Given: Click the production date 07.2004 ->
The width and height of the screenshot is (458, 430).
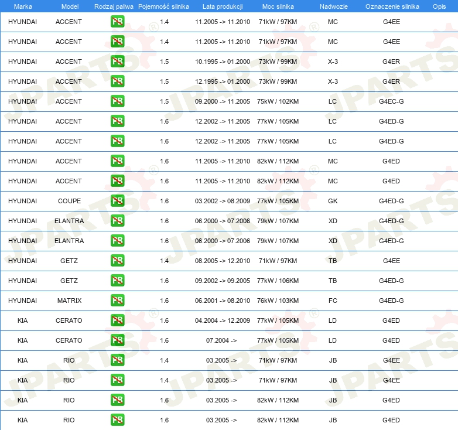Looking at the screenshot, I should [x=221, y=340].
